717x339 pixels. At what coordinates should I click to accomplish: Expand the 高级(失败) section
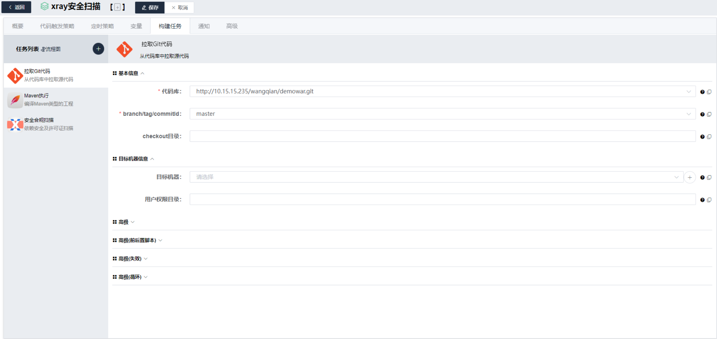pos(130,259)
